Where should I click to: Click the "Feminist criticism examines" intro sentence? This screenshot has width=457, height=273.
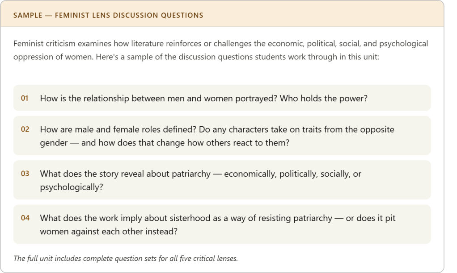pyautogui.click(x=220, y=44)
